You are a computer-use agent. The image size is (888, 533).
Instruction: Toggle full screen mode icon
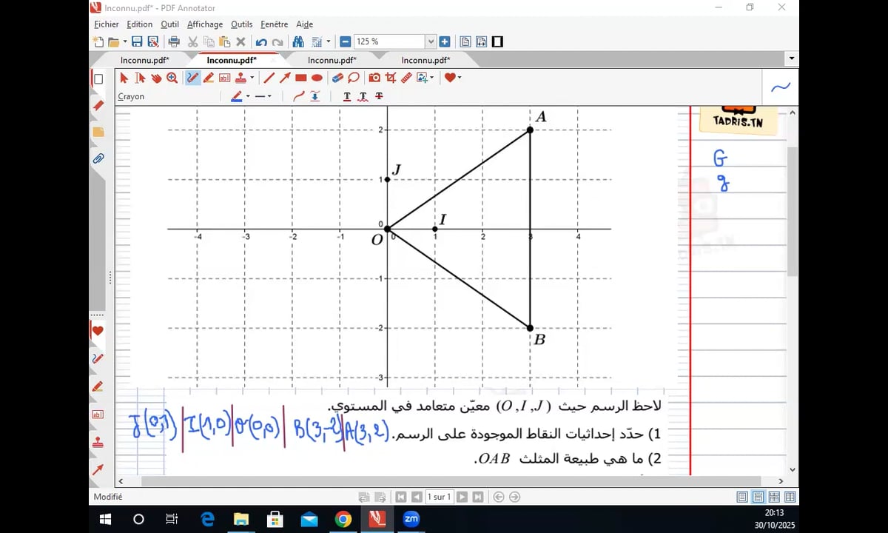(x=497, y=42)
